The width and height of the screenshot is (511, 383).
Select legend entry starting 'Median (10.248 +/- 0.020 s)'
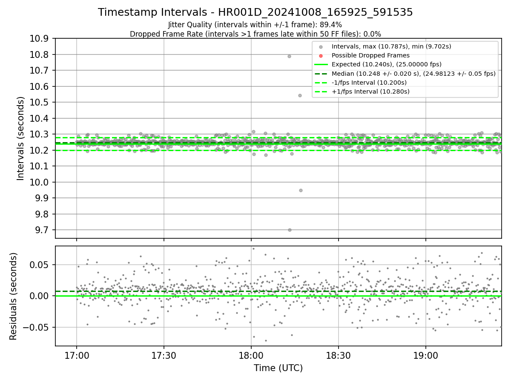click(x=413, y=74)
